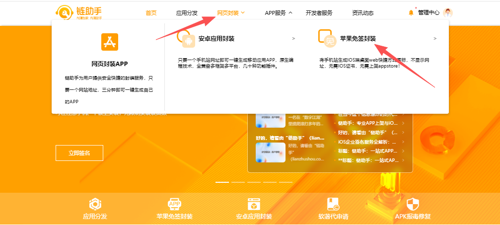Open 资讯动态 in navigation bar
Image resolution: width=500 pixels, height=225 pixels.
(362, 13)
